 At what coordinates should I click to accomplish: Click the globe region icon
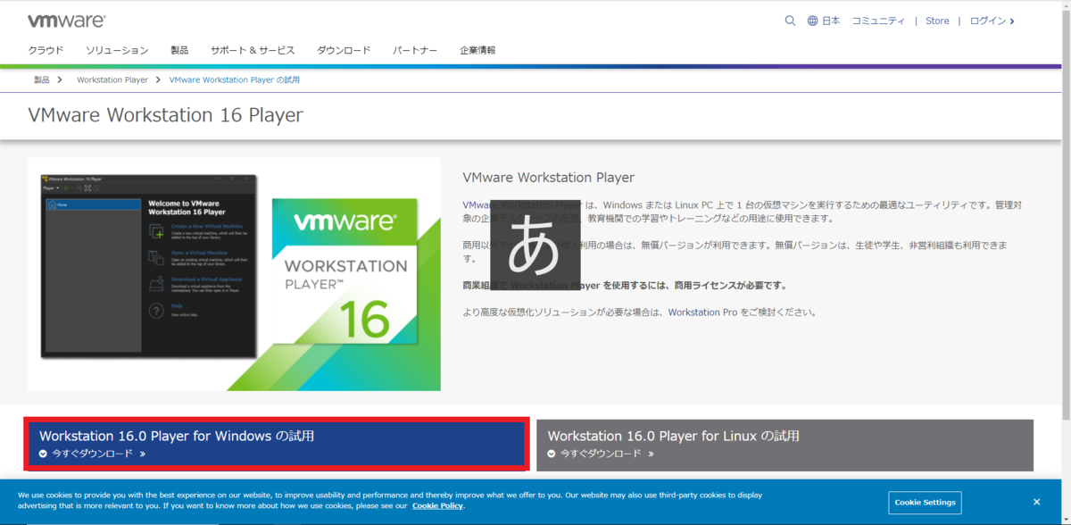click(813, 21)
